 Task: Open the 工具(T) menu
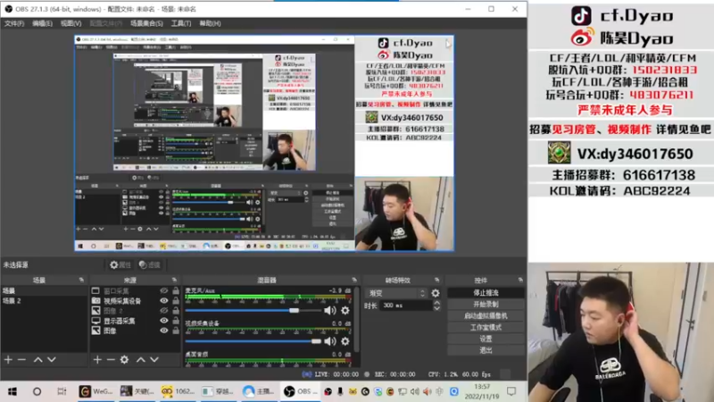[x=181, y=23]
